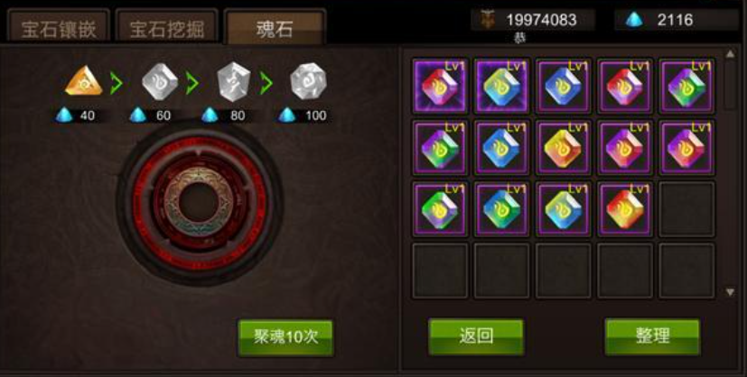Select the red gem in first inventory slot
The height and width of the screenshot is (377, 747).
pyautogui.click(x=440, y=87)
